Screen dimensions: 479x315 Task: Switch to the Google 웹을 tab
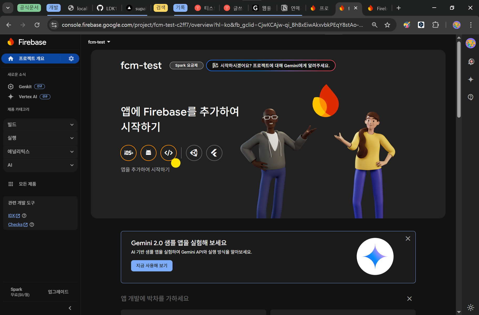click(262, 8)
